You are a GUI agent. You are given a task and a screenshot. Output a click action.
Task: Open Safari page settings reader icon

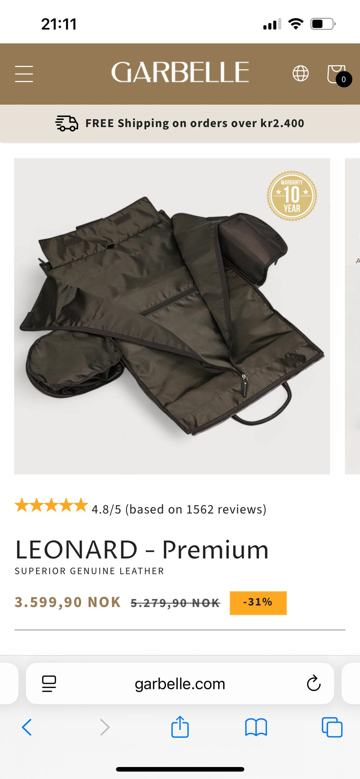pyautogui.click(x=49, y=683)
